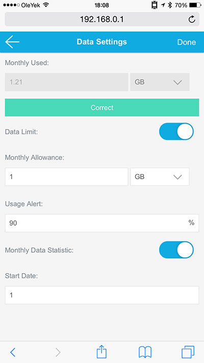This screenshot has width=204, height=363.
Task: Go back with Safari's back chevron
Action: (13, 352)
